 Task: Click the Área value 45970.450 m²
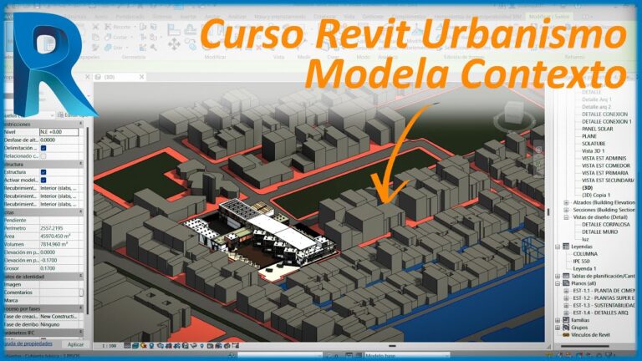pyautogui.click(x=61, y=236)
